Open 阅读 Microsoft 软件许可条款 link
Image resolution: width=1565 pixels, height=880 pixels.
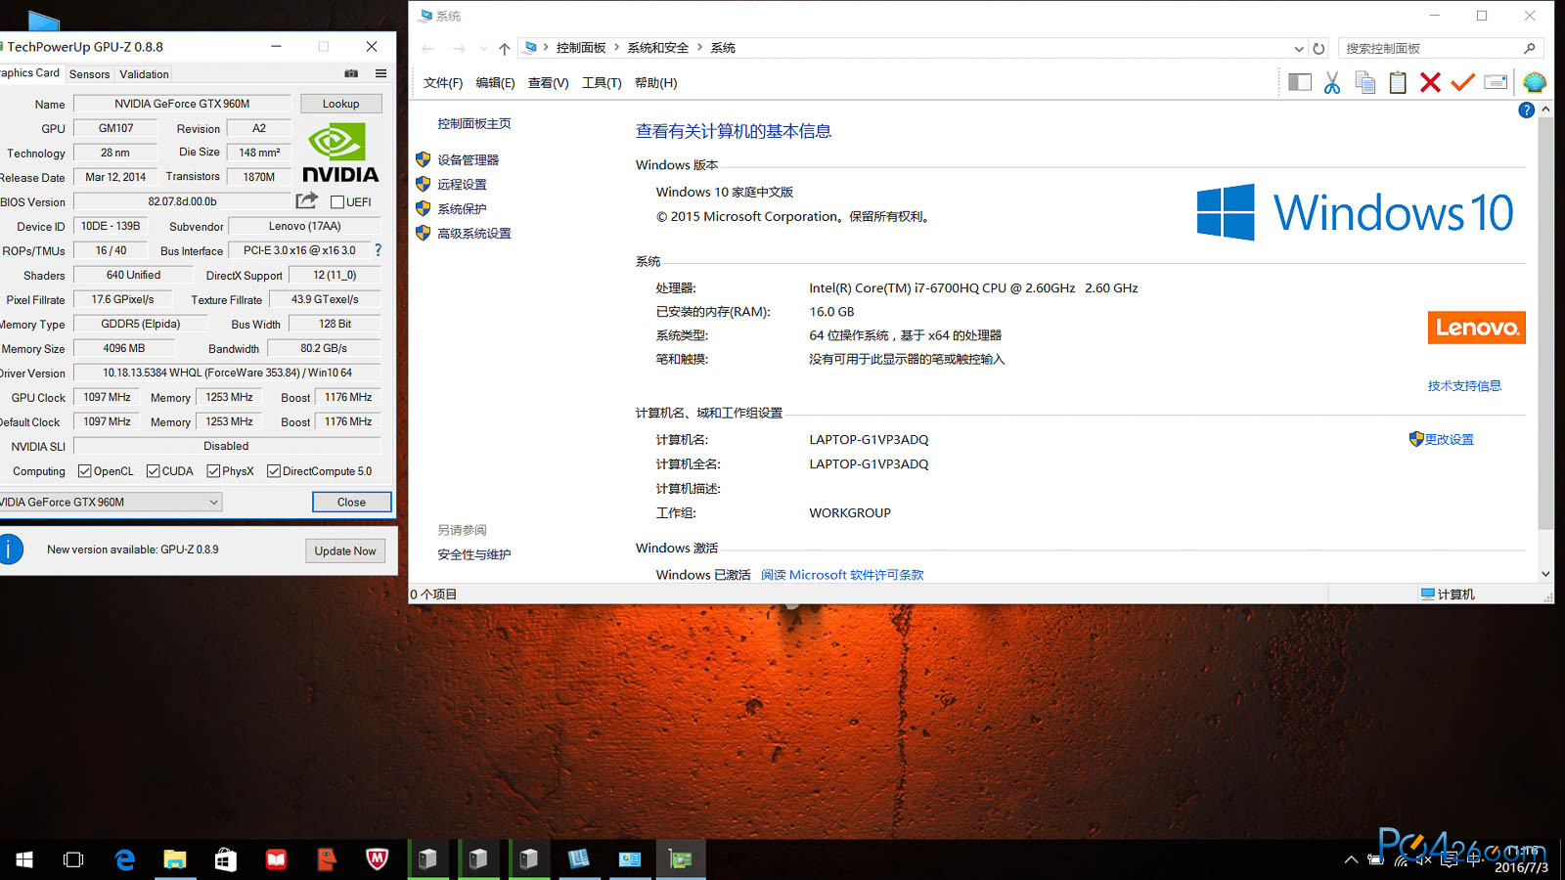[842, 575]
